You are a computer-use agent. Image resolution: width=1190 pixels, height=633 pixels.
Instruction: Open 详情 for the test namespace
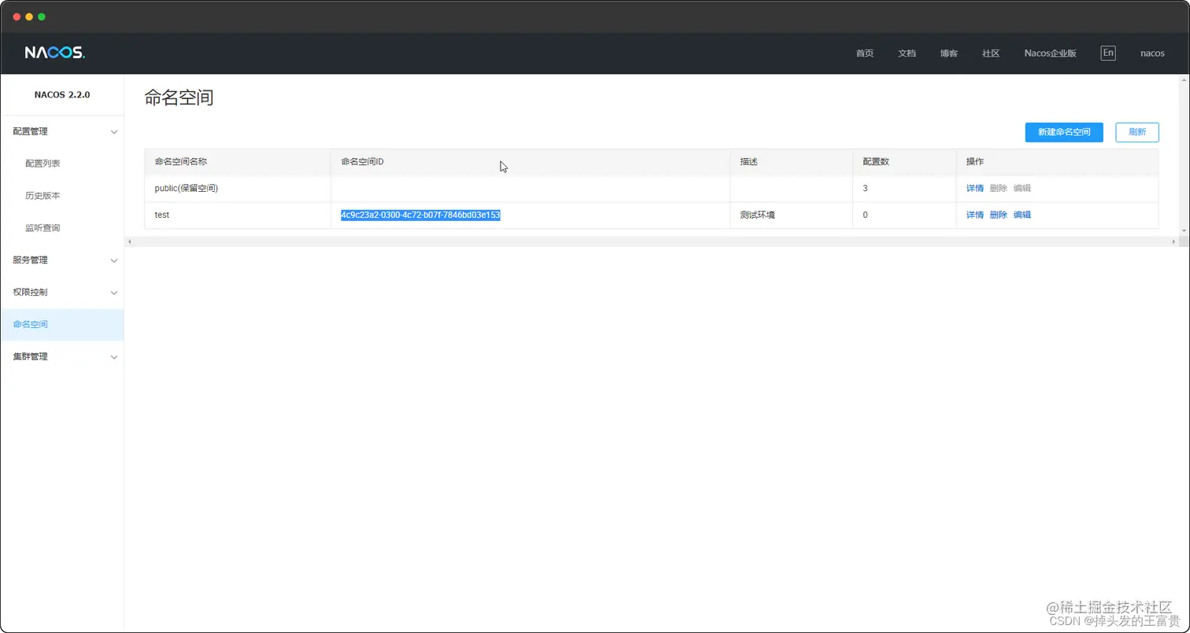click(x=974, y=214)
